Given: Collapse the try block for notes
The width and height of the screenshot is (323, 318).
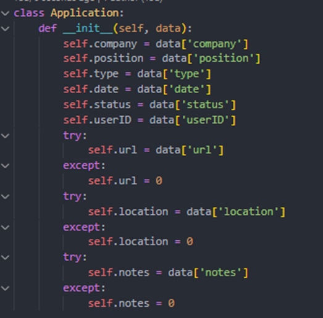Looking at the screenshot, I should [5, 257].
